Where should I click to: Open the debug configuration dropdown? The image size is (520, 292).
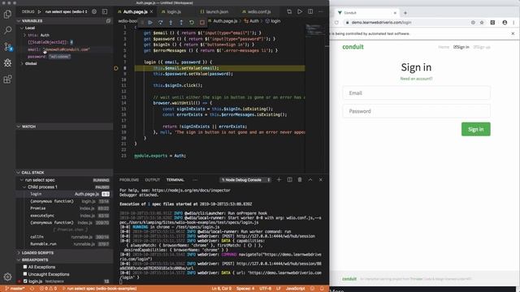66,11
